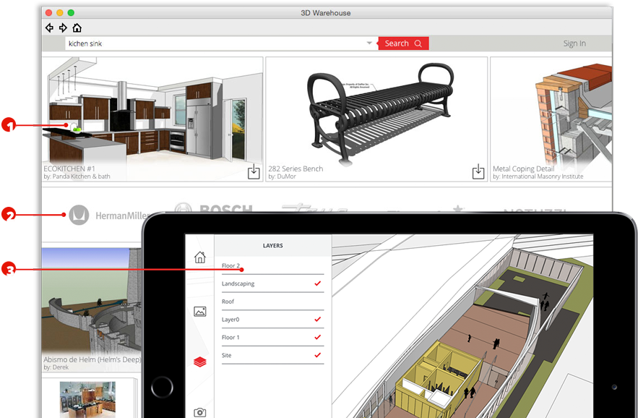Click the red Search button
The width and height of the screenshot is (638, 418).
click(x=402, y=43)
